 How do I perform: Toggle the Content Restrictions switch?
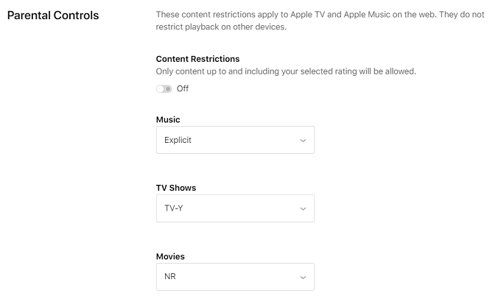point(164,89)
